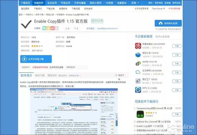Click the Enable Copy checkmark logo
This screenshot has height=135, width=197.
point(26,24)
